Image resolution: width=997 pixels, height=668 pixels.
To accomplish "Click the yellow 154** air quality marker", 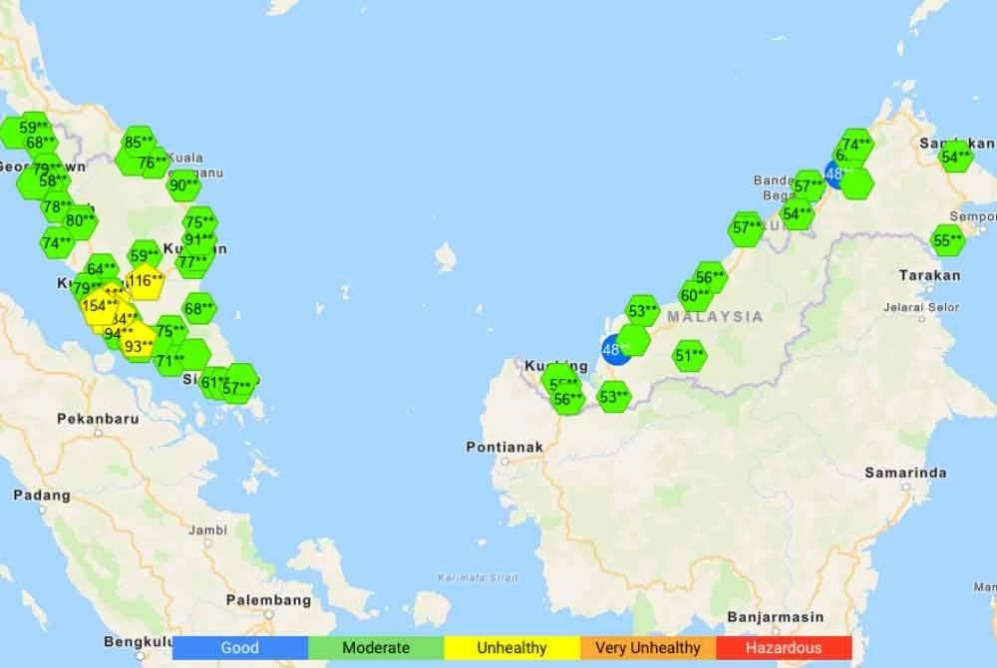I will coord(99,306).
